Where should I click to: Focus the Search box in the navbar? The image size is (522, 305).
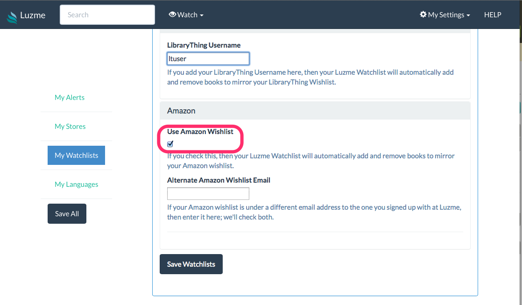107,14
